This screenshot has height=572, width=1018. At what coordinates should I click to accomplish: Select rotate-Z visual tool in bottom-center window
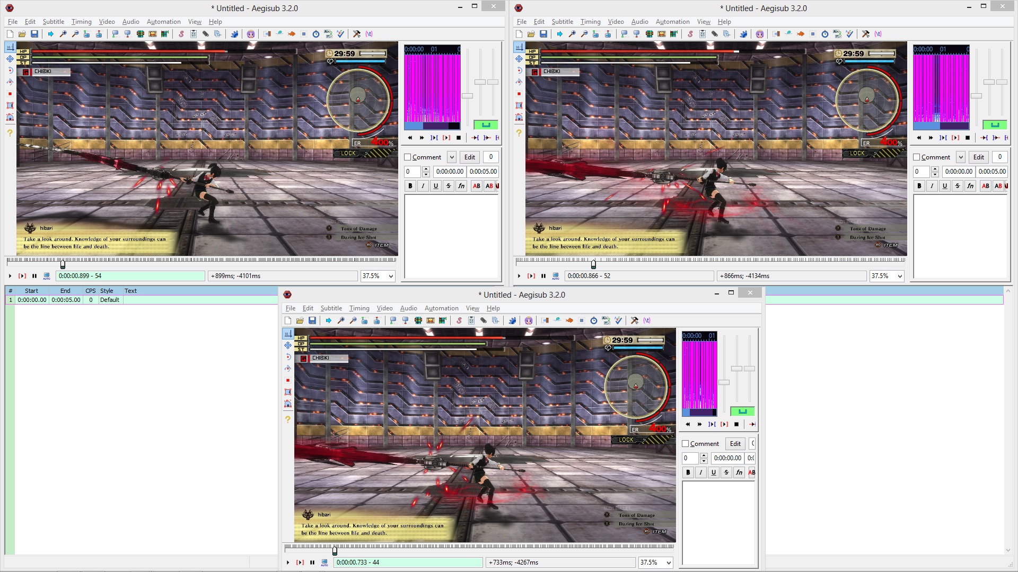[288, 357]
